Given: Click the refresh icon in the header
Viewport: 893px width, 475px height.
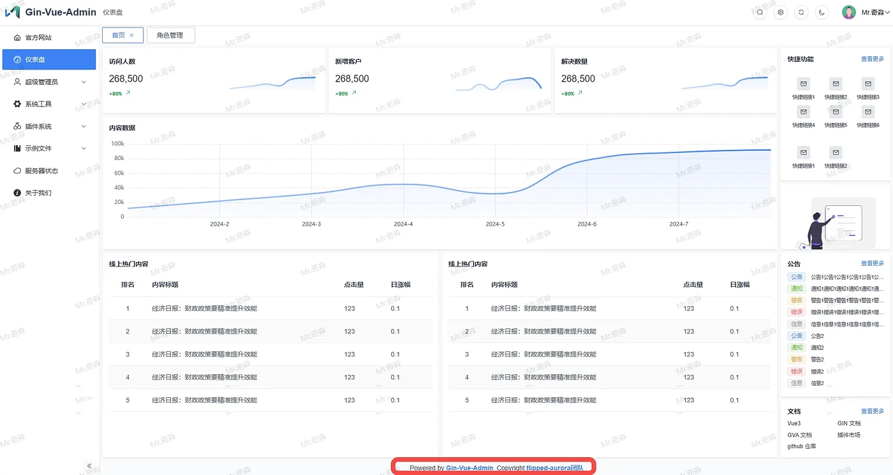Looking at the screenshot, I should (802, 12).
